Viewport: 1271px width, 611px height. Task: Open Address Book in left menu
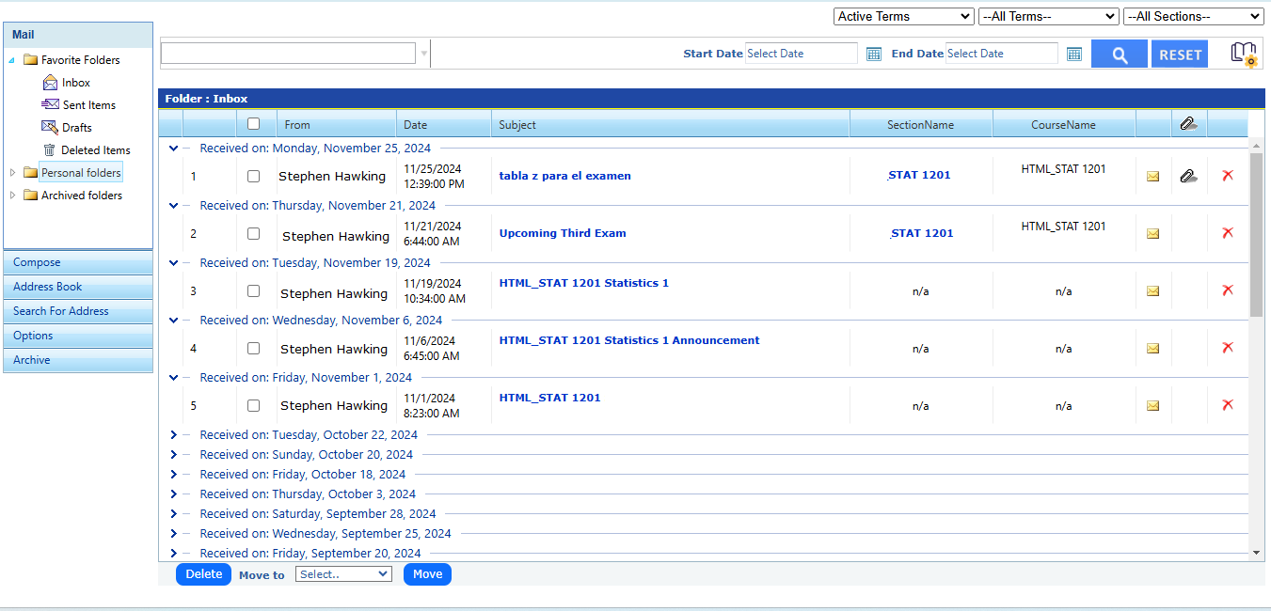[78, 287]
